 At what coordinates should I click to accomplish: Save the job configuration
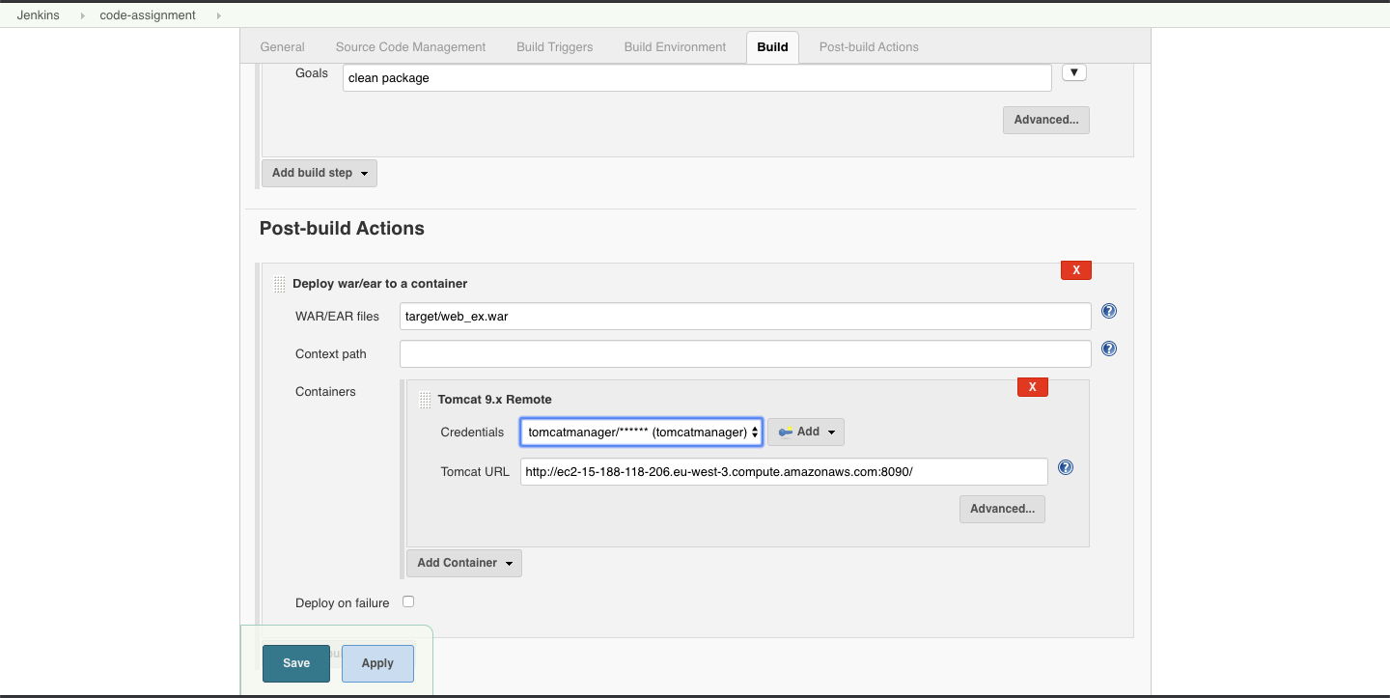tap(295, 663)
